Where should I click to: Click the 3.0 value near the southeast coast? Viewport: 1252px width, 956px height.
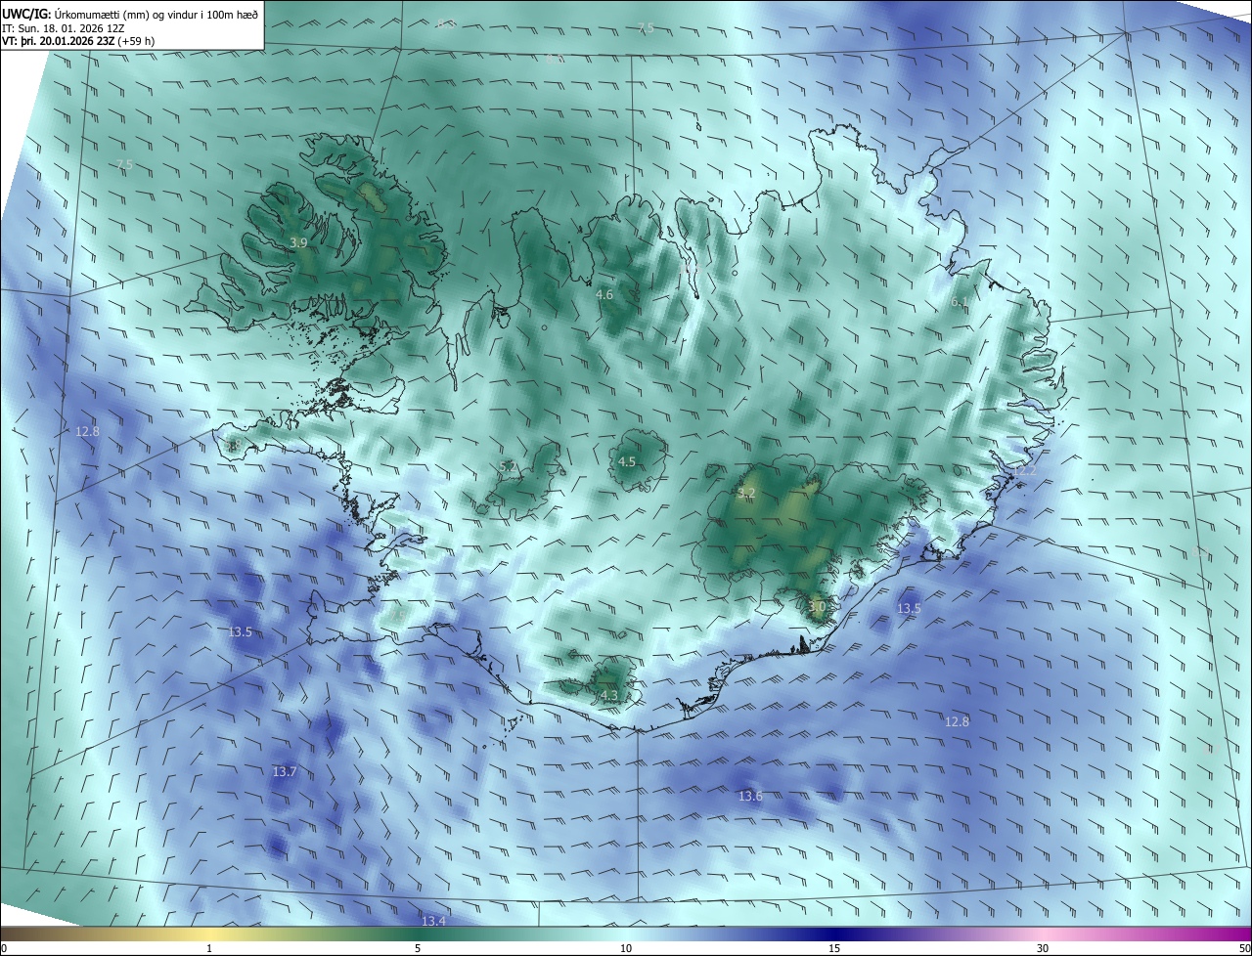coord(818,607)
